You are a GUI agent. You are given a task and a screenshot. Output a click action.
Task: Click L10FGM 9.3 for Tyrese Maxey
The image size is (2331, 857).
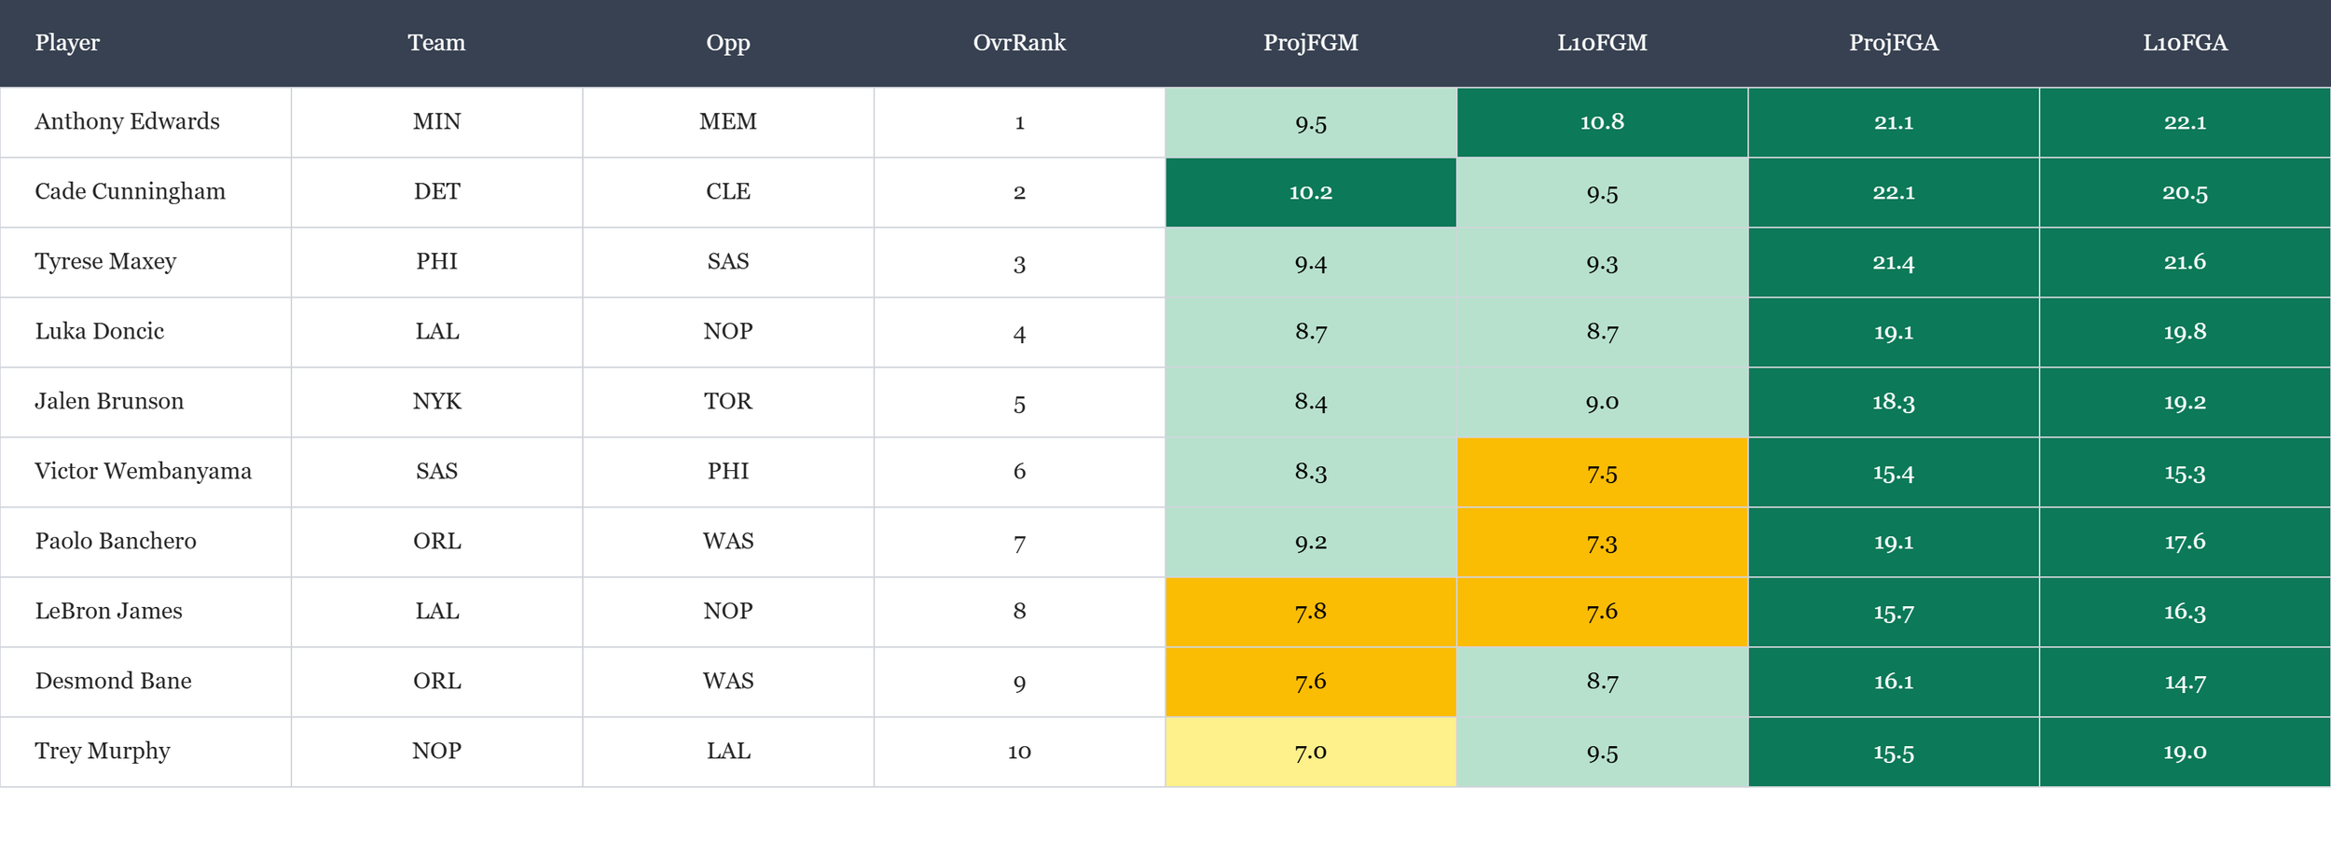point(1602,262)
